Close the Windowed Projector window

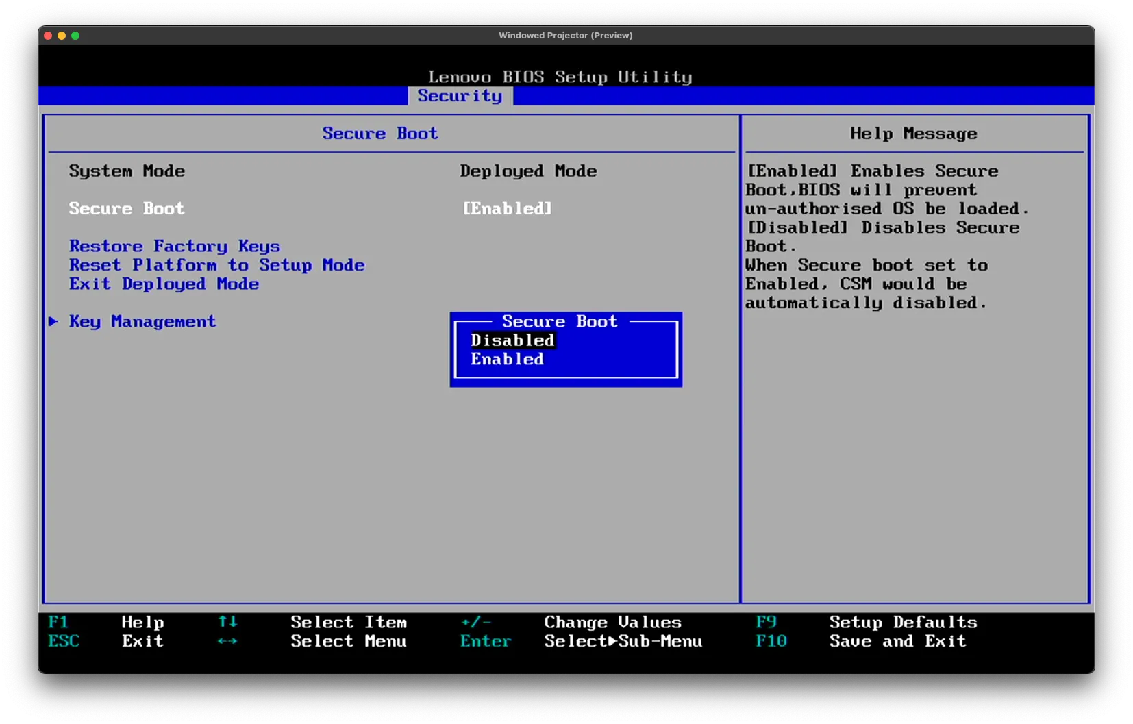48,36
